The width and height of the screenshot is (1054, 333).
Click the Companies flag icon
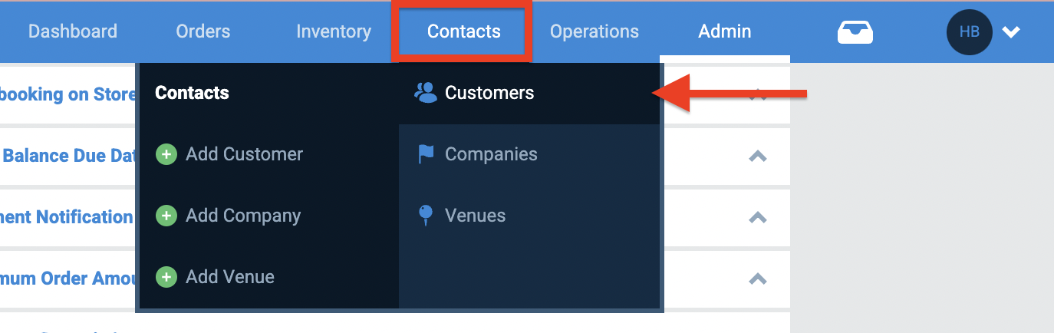pos(426,154)
